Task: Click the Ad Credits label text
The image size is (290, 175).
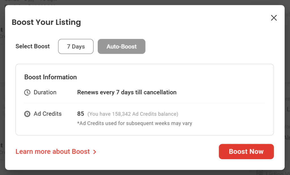Action: [x=48, y=114]
